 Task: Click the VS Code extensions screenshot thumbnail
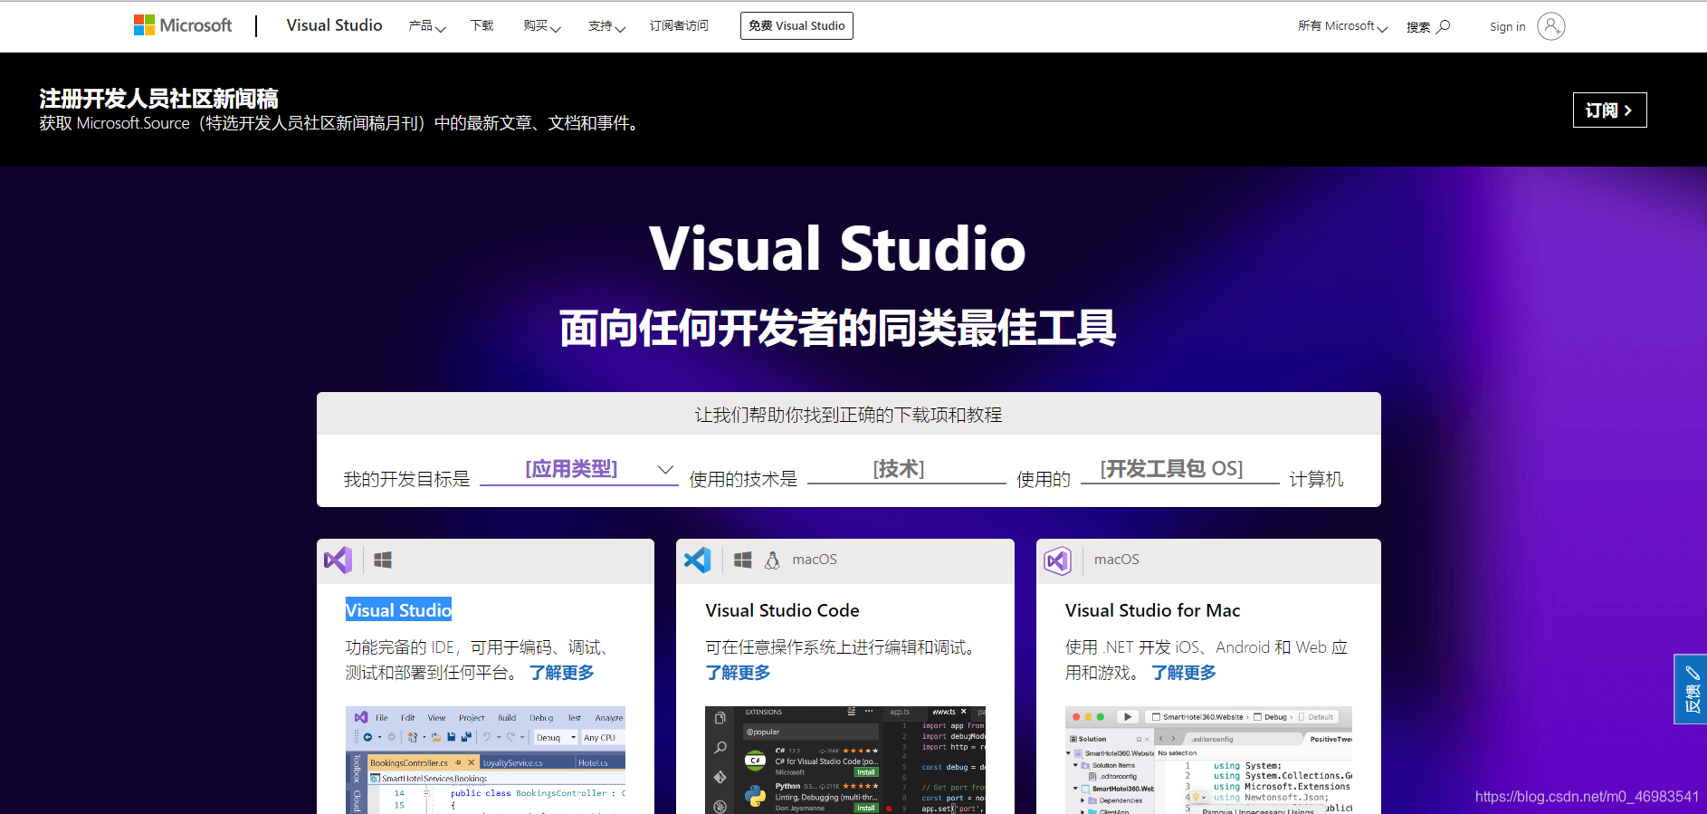(844, 760)
